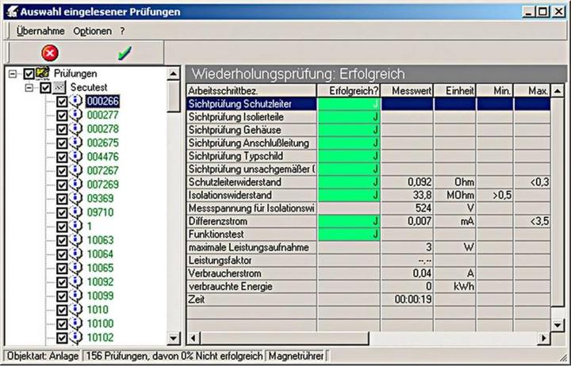The width and height of the screenshot is (571, 366).
Task: Click the Min. column header
Action: coord(495,90)
